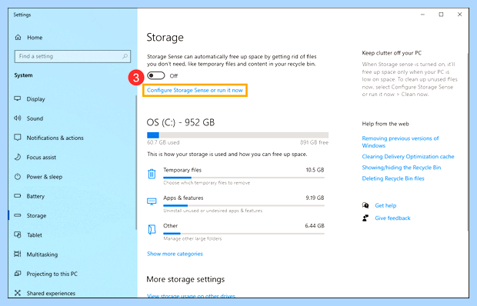Click the Find a setting search box
The height and width of the screenshot is (306, 477).
pyautogui.click(x=72, y=56)
